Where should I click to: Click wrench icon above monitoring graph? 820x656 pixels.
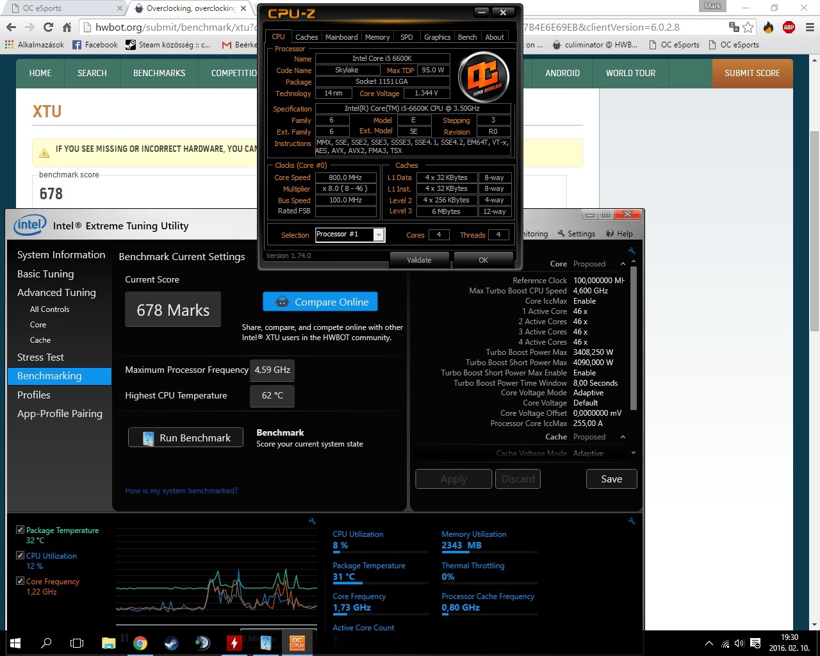(x=312, y=521)
